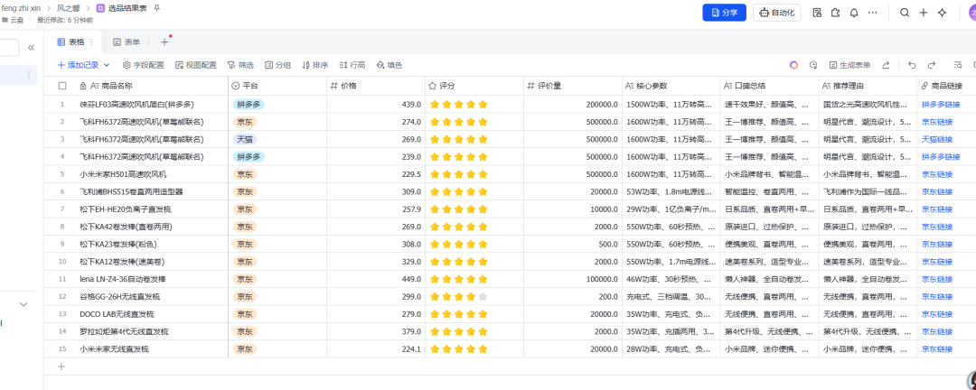This screenshot has width=976, height=390.
Task: Open the 筛选 filter tool
Action: pos(240,65)
